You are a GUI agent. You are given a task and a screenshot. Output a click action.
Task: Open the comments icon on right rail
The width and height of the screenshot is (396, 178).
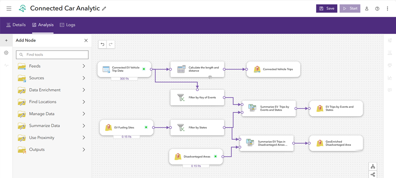coord(390,90)
